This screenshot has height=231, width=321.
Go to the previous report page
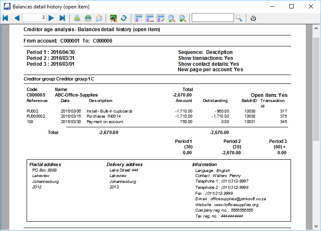coord(17,18)
